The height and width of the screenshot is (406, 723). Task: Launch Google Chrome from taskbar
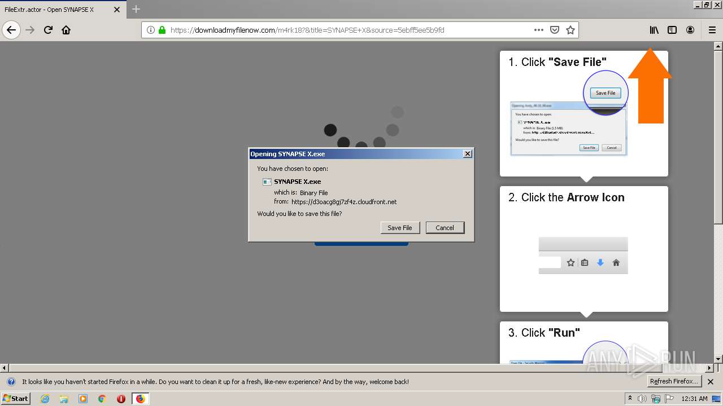coord(102,399)
